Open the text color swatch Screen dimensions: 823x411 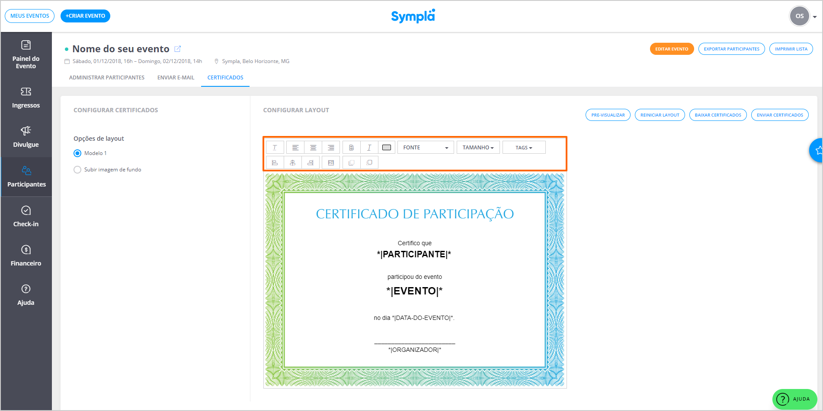(387, 148)
